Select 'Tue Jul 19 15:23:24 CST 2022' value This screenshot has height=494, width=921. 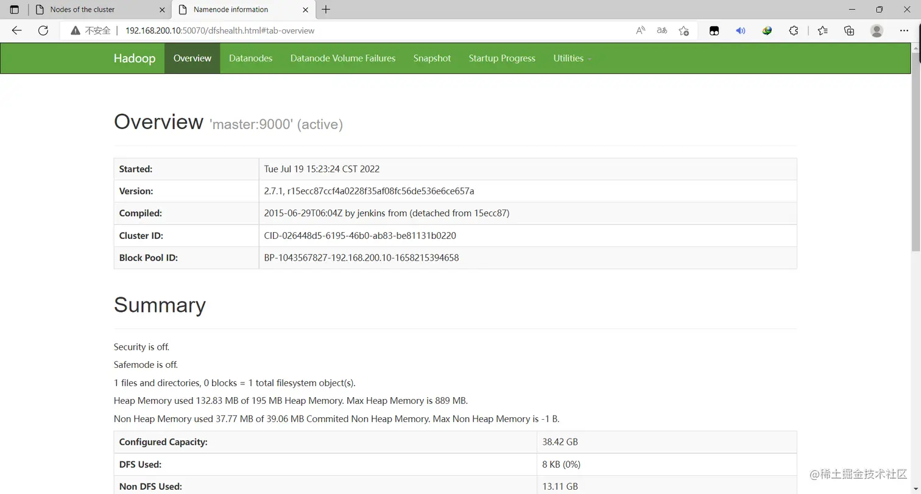click(x=322, y=169)
